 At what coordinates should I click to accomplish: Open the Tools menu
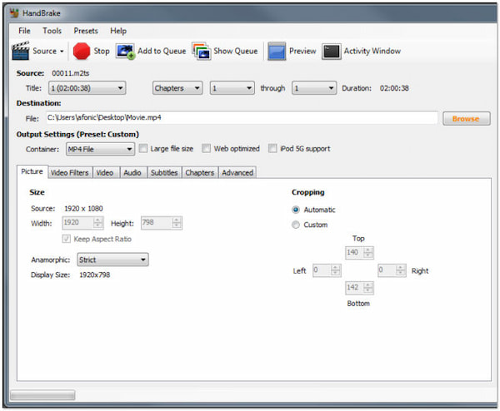point(52,31)
